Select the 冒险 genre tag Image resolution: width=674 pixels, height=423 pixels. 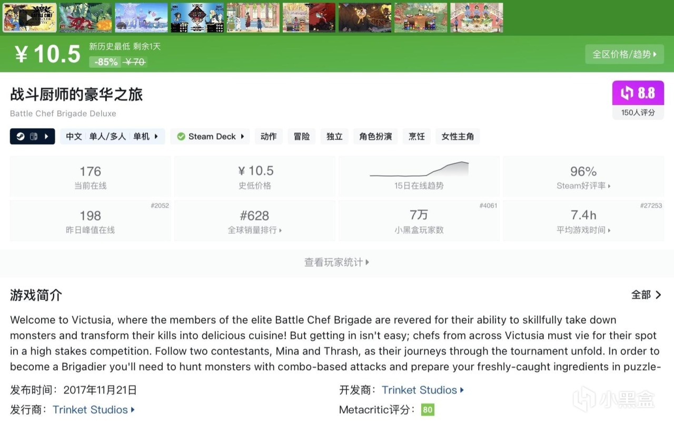302,137
